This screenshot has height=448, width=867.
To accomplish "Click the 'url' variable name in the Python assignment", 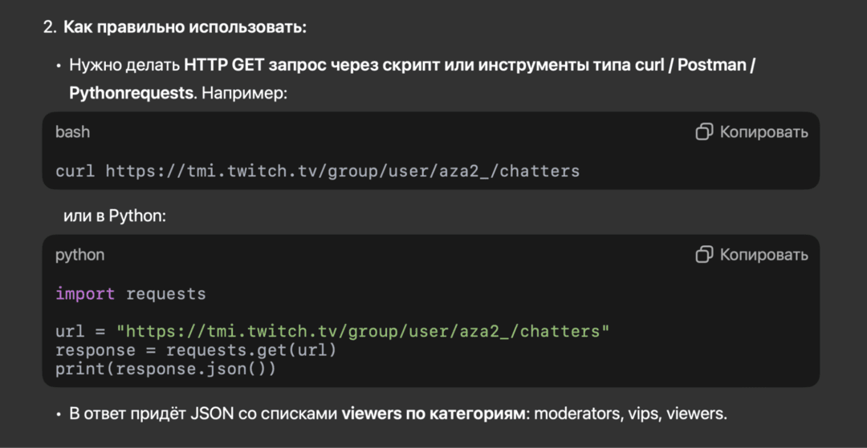I will 69,331.
